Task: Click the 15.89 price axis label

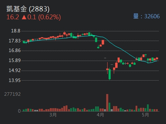Action: point(15,61)
